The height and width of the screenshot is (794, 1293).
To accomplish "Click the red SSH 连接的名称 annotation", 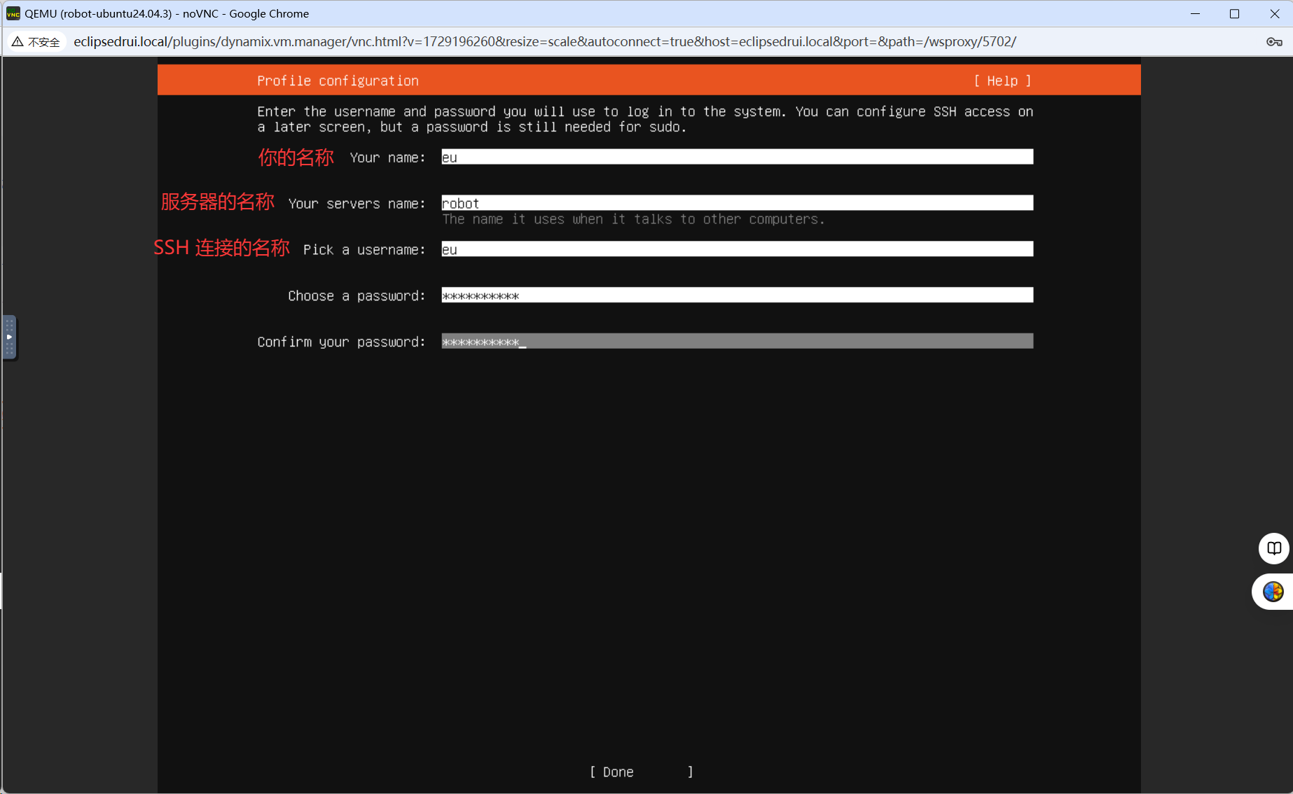I will coord(221,248).
